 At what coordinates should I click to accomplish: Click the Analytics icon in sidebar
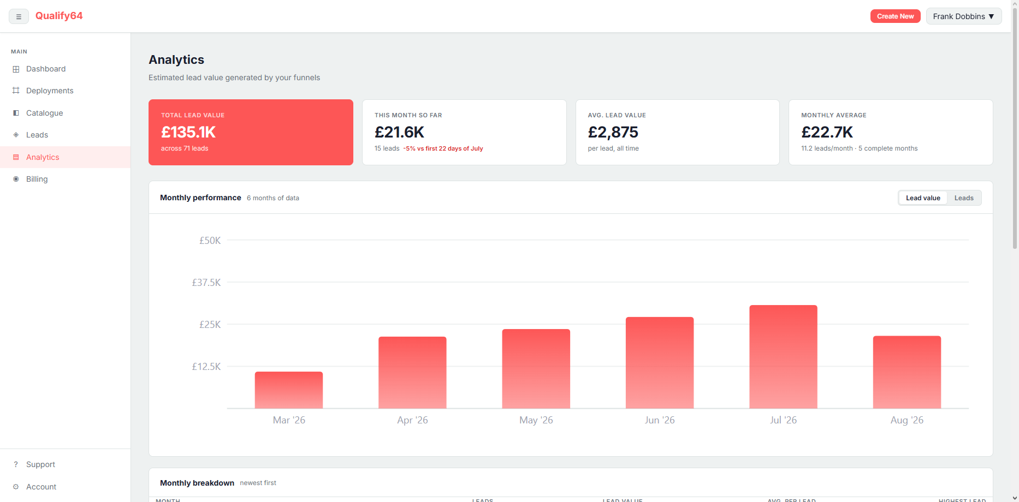click(x=16, y=157)
